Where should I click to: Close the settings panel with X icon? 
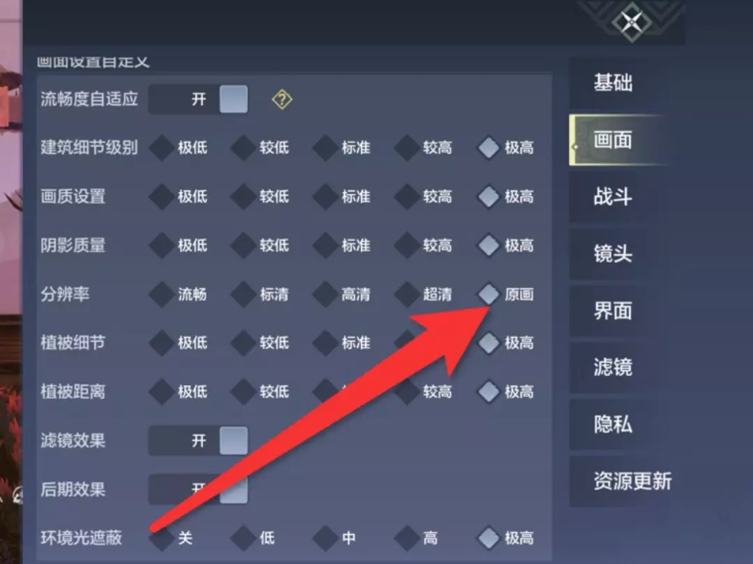(631, 22)
